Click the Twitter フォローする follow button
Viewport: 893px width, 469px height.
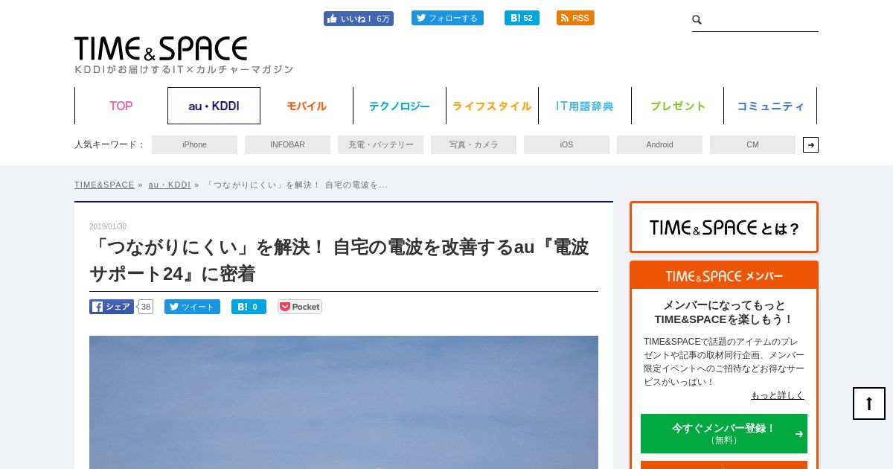447,18
